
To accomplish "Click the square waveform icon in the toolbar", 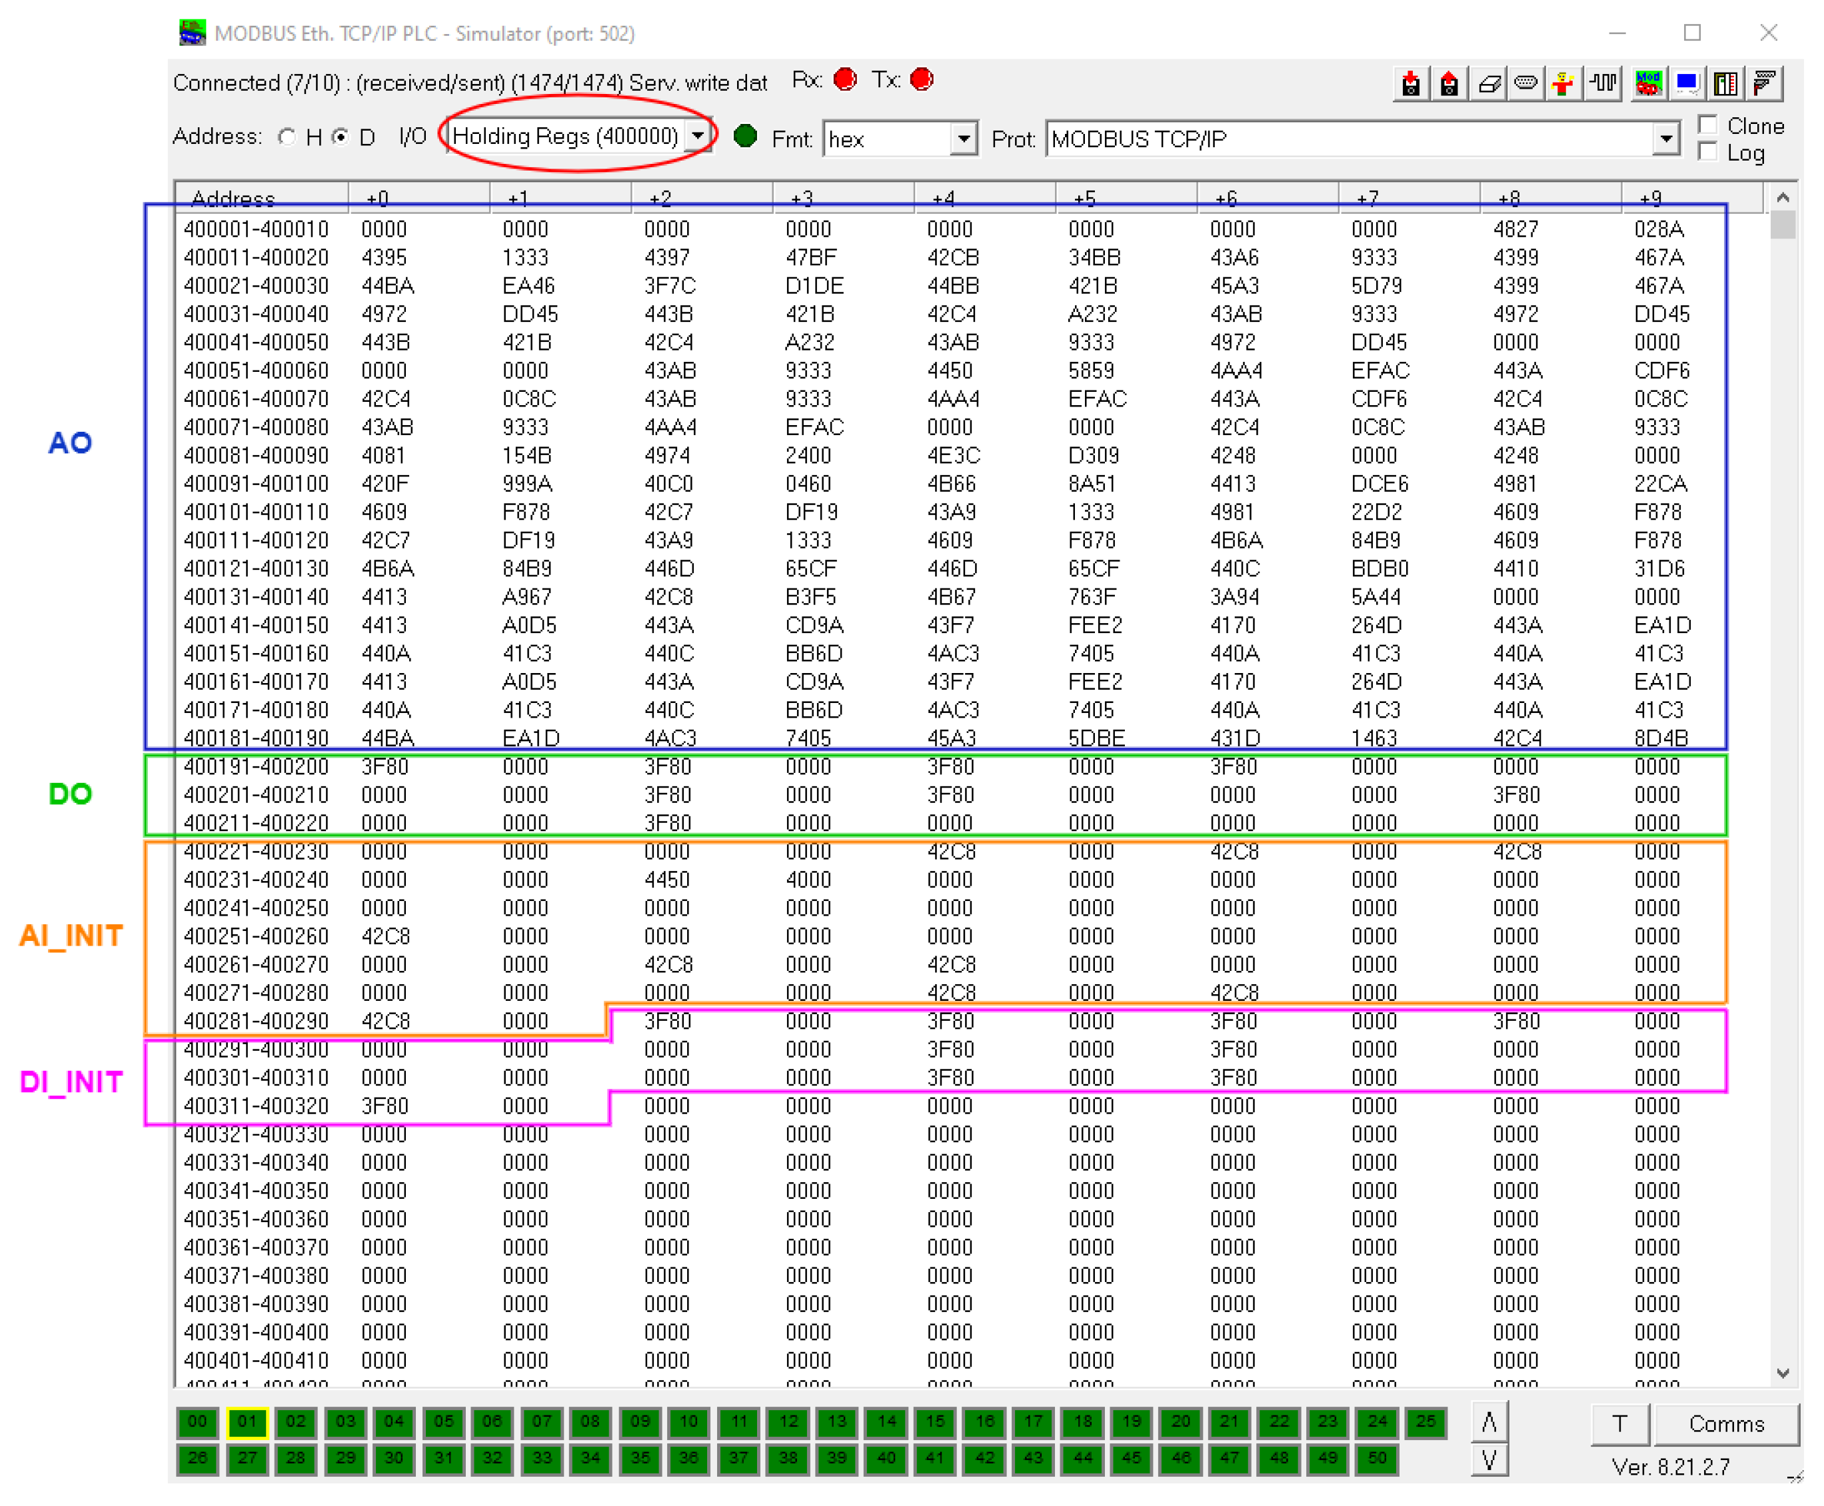I will 1603,84.
